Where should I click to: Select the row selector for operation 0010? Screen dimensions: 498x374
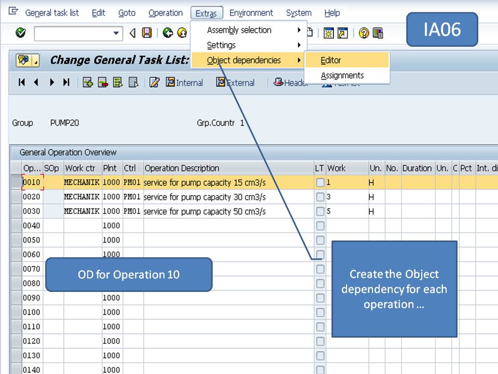point(17,182)
